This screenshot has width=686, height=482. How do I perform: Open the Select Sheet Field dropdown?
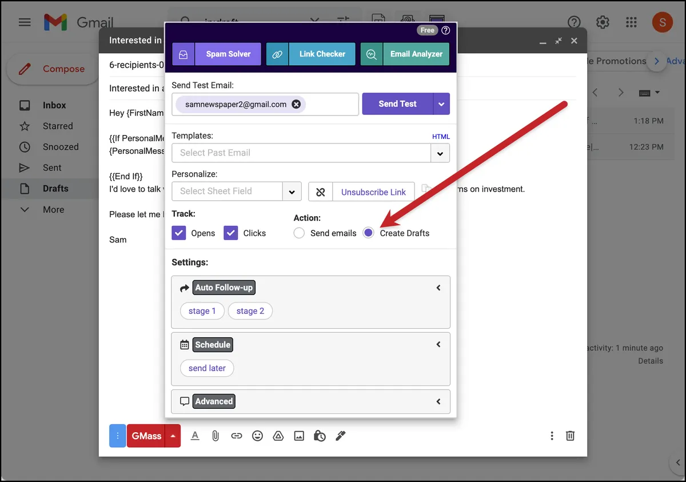[x=292, y=192]
